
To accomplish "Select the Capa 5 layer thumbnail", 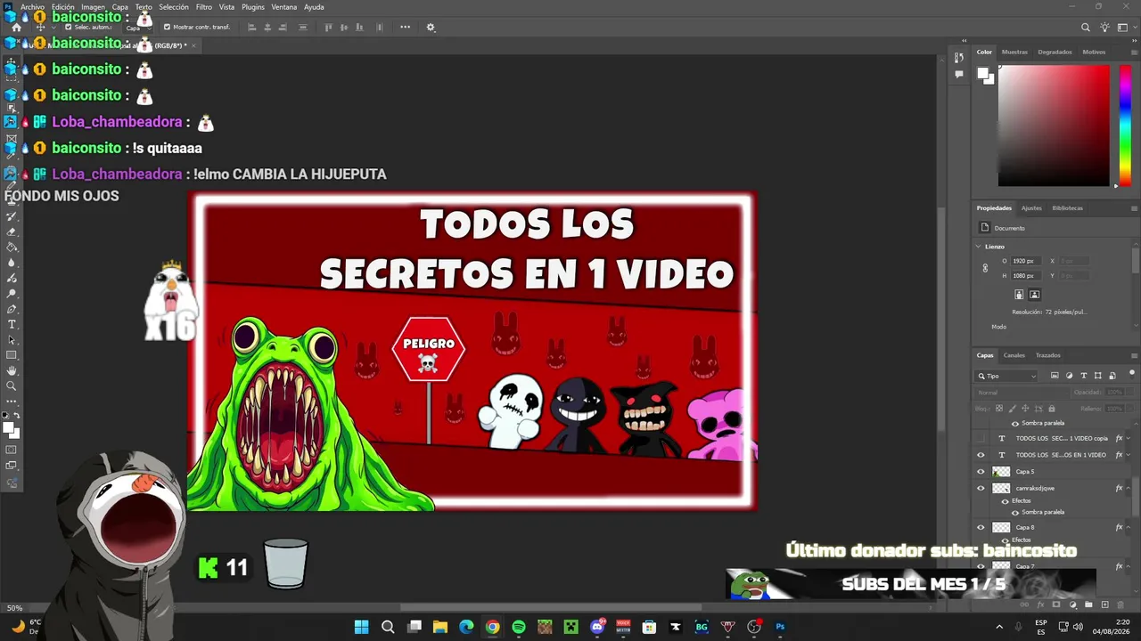I will tap(1001, 472).
